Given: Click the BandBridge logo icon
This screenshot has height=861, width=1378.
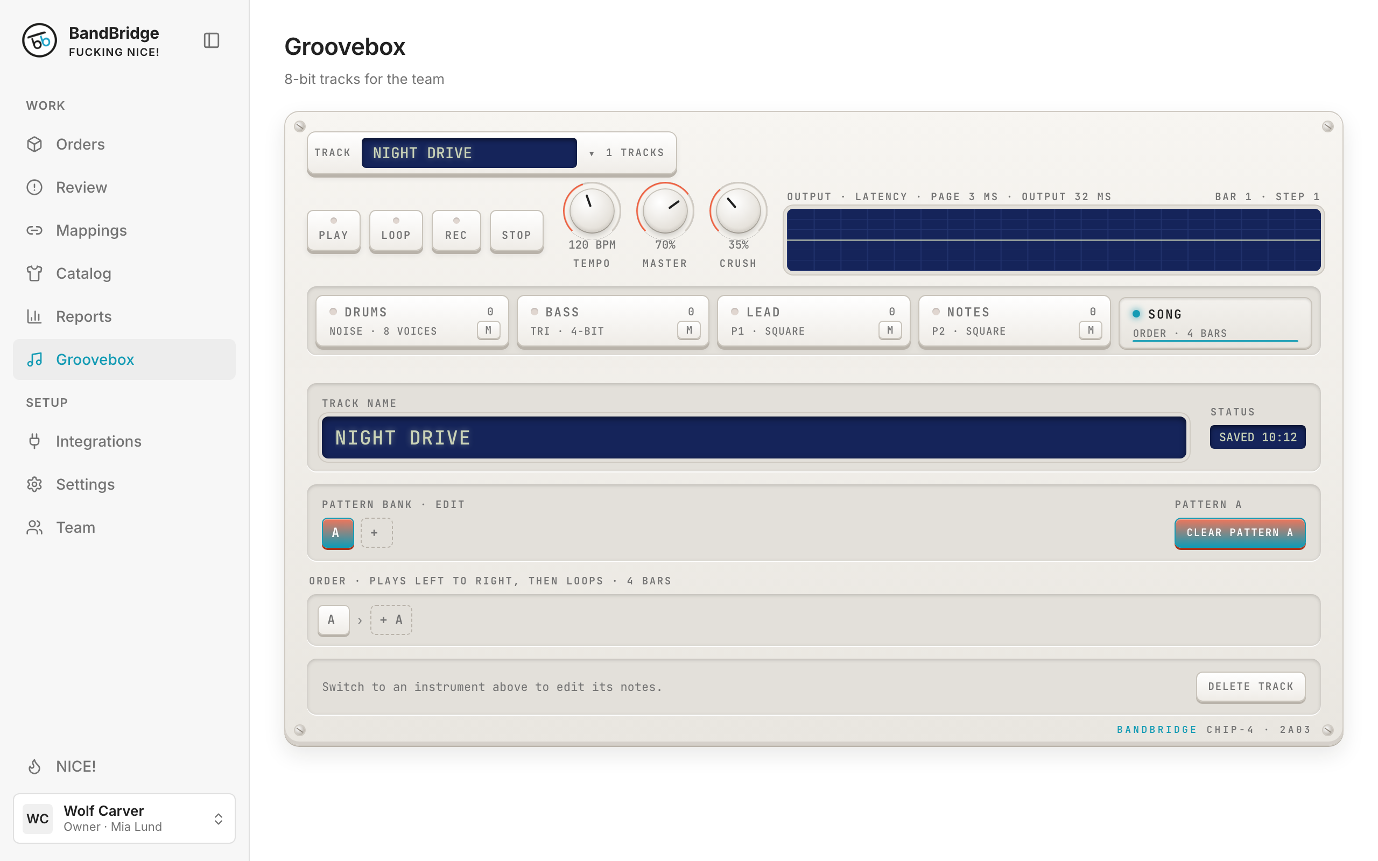Looking at the screenshot, I should 39,40.
